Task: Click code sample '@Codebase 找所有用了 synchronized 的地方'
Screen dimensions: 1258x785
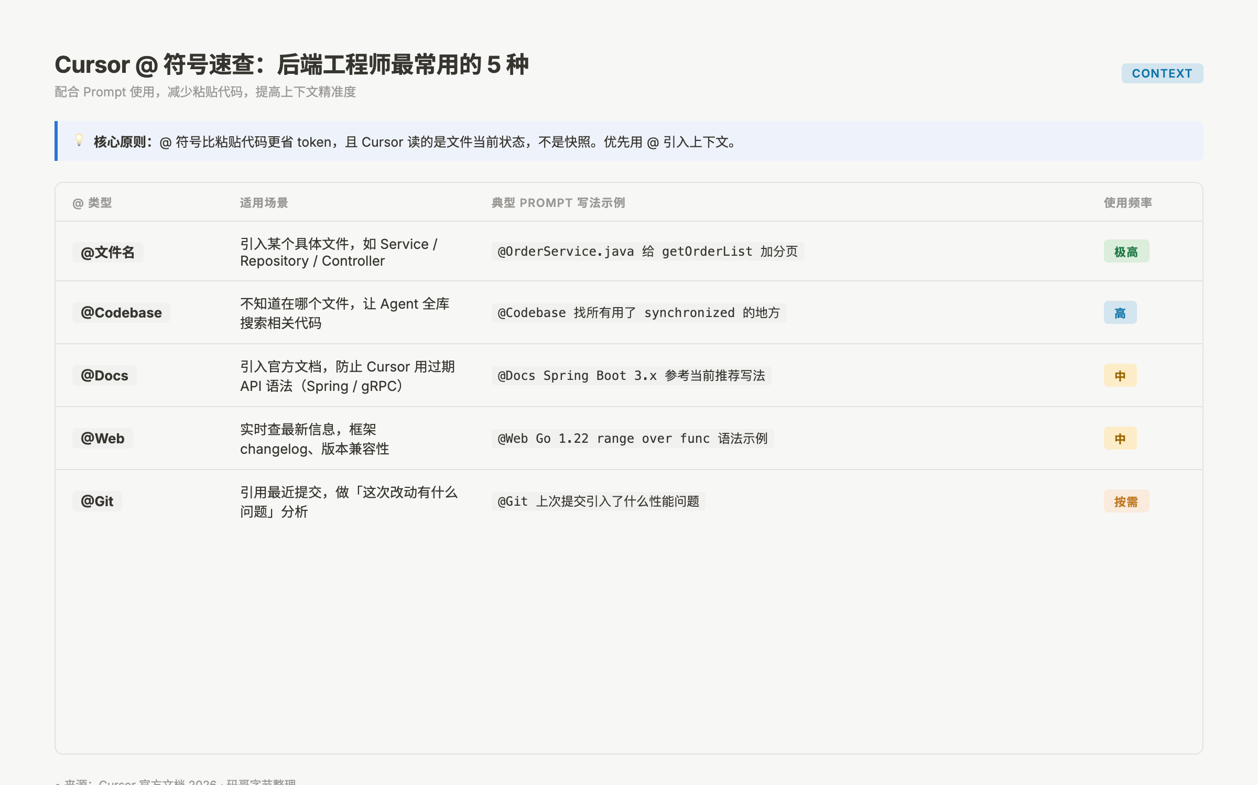Action: [x=639, y=313]
